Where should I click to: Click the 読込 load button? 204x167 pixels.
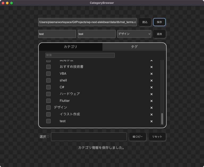[x=145, y=22]
